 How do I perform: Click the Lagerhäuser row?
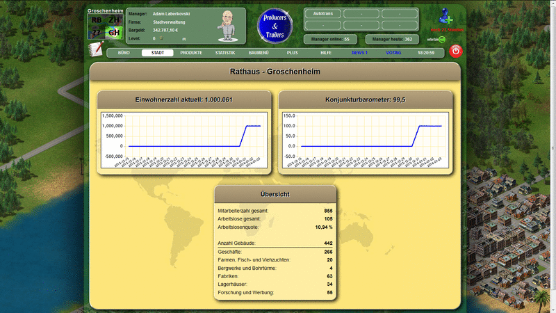275,284
